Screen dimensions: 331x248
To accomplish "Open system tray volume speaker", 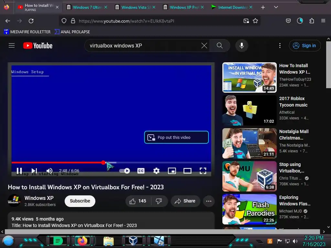I will tap(295, 241).
